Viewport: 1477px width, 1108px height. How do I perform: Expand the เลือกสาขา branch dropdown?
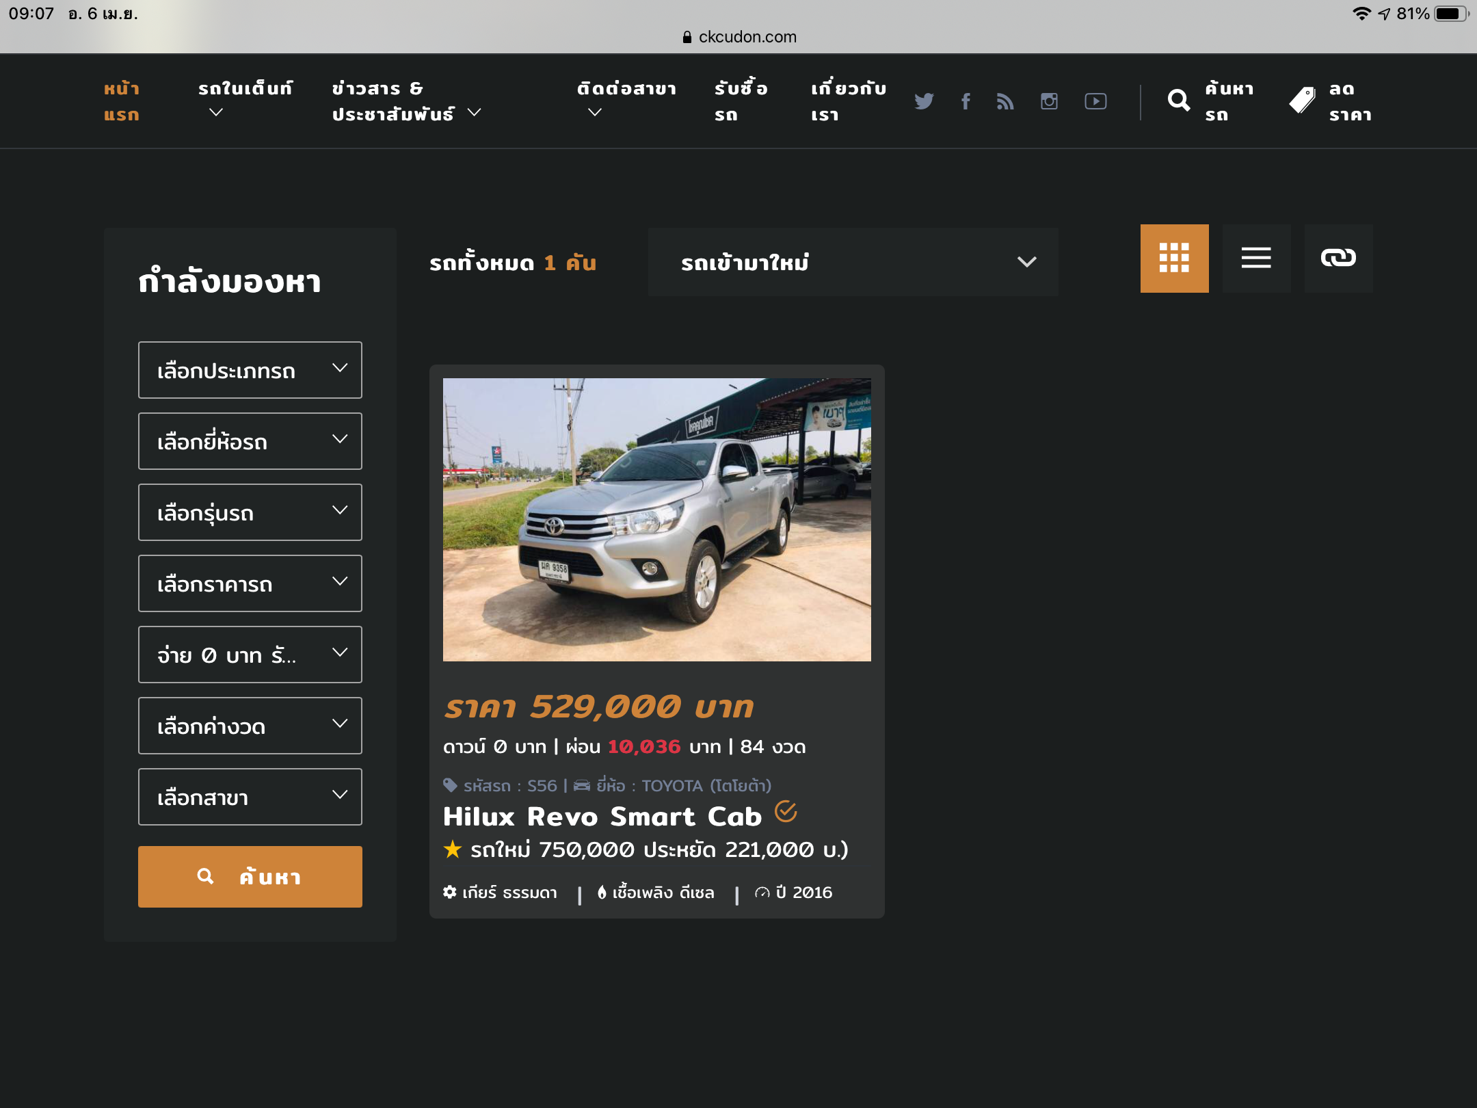[250, 797]
